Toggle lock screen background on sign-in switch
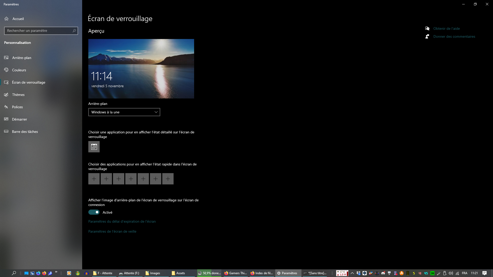The width and height of the screenshot is (493, 277). click(94, 212)
